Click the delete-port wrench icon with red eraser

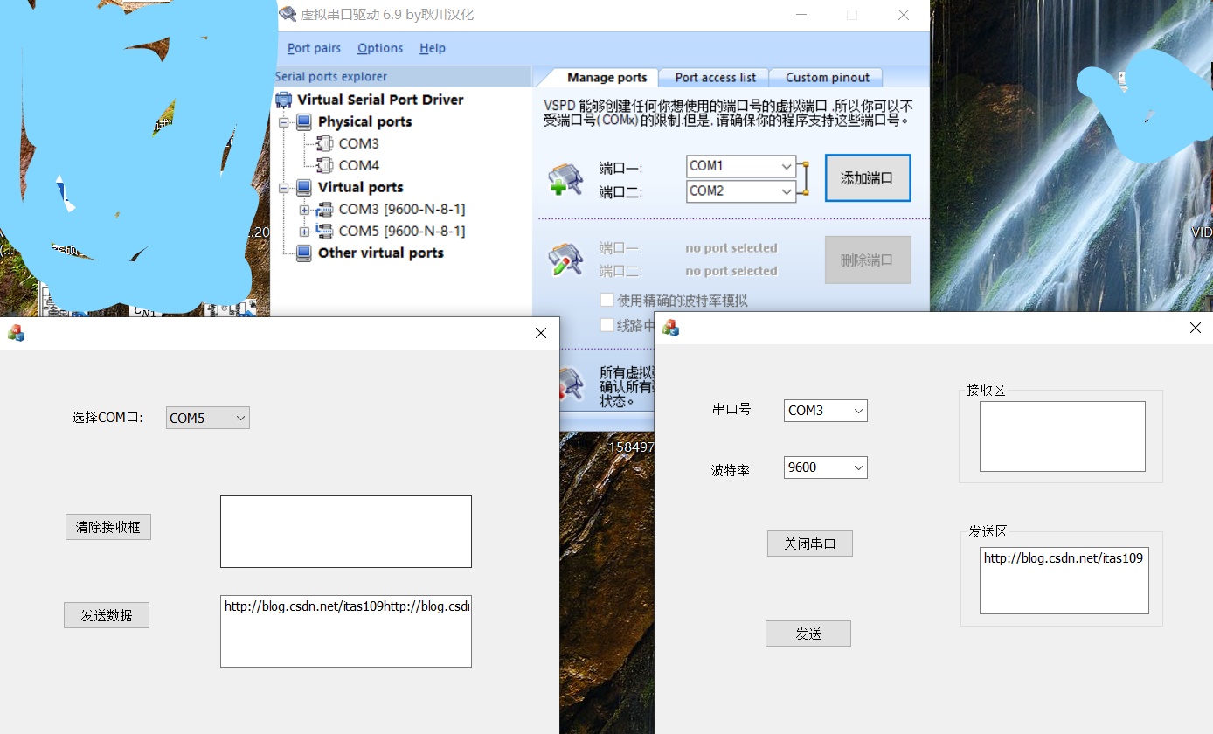click(x=565, y=259)
